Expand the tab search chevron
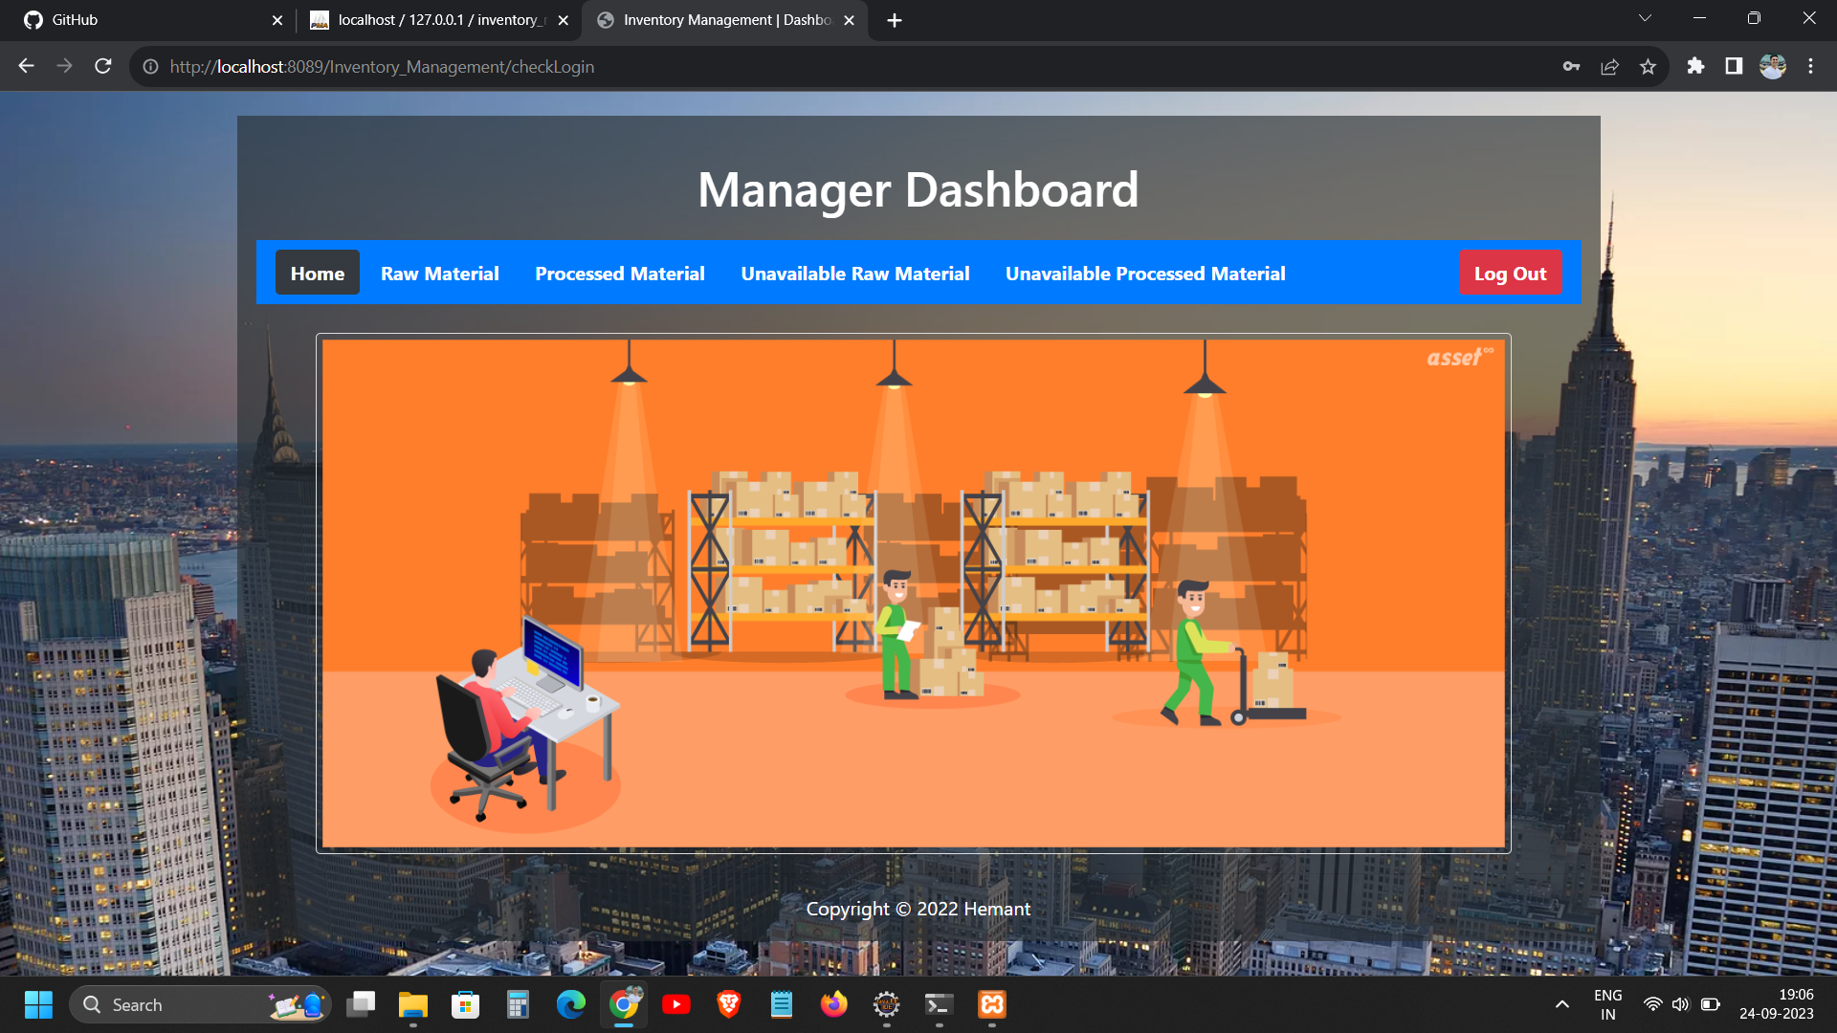This screenshot has width=1837, height=1033. [1645, 18]
